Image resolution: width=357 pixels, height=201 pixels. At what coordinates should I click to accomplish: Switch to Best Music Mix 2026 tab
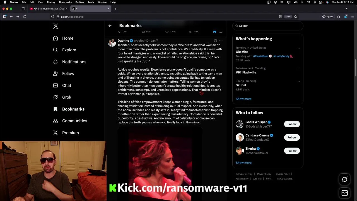click(49, 9)
